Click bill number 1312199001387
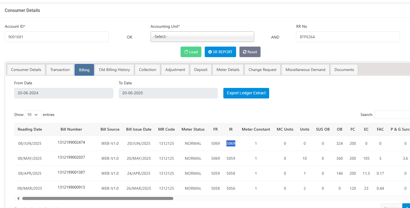The width and height of the screenshot is (410, 208). pos(71,172)
